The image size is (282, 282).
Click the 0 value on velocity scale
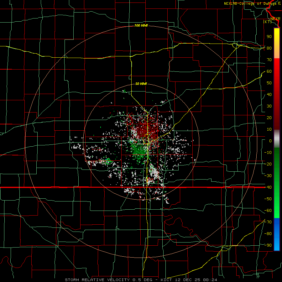270,141
